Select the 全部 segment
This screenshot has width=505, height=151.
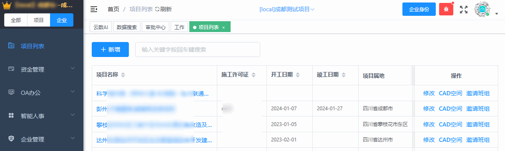[x=16, y=20]
